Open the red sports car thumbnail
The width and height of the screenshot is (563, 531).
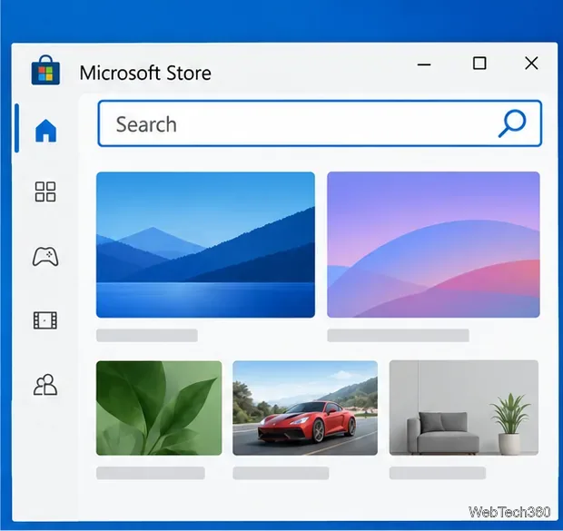click(305, 408)
